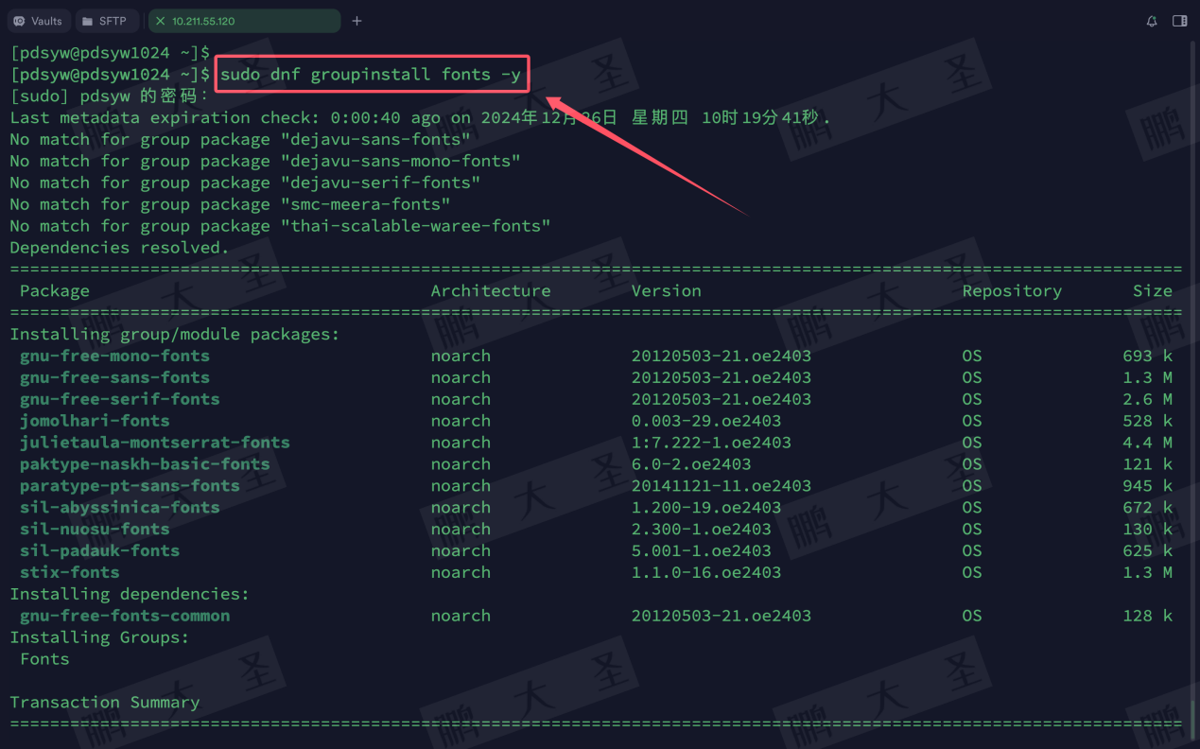The height and width of the screenshot is (749, 1200).
Task: Open the notification bell with green dot
Action: pos(1152,20)
